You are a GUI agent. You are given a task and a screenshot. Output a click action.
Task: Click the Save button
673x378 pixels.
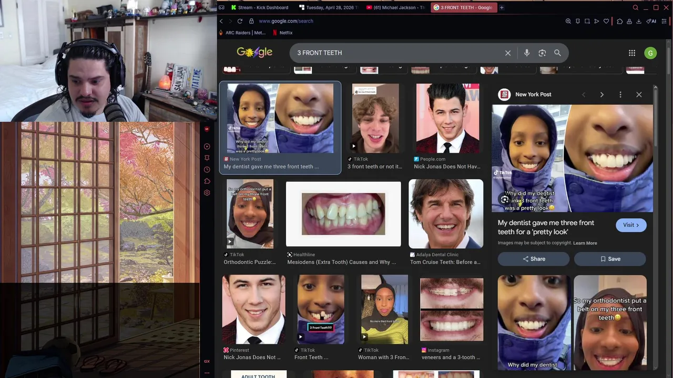[610, 259]
